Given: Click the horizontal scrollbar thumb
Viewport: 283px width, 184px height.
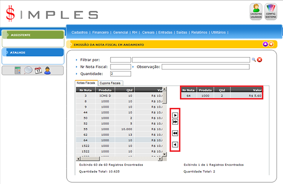Looking at the screenshot, I should (90, 159).
